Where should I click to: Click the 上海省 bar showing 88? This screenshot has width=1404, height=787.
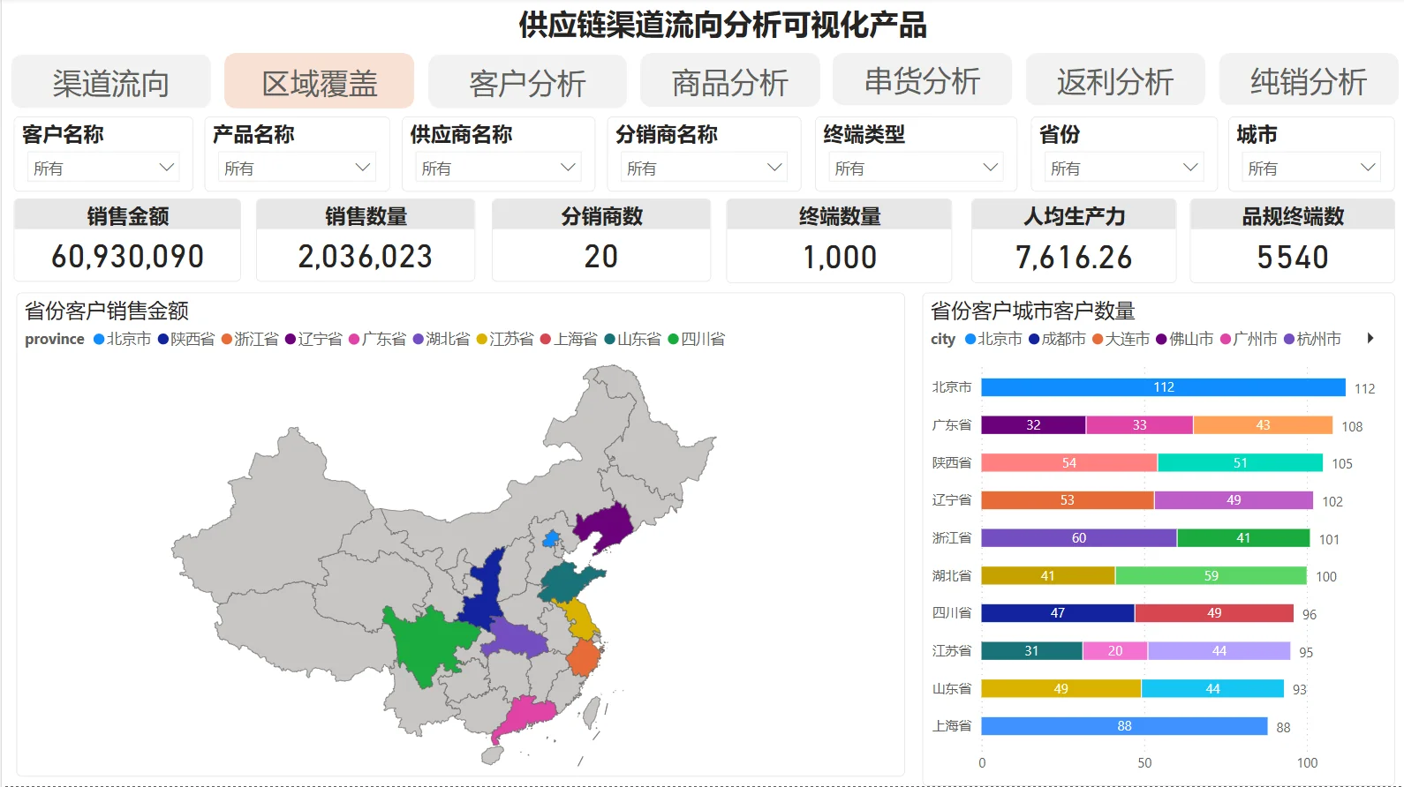point(1124,726)
